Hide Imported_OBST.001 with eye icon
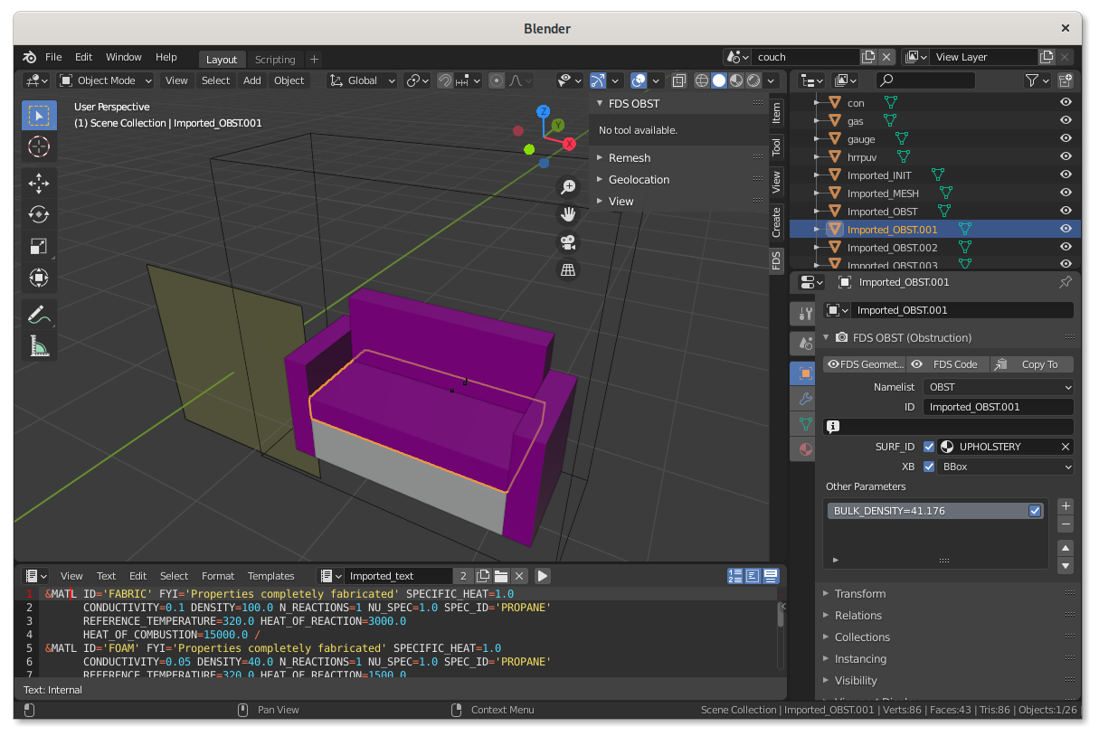Screen dimensions: 1099x736 pyautogui.click(x=1066, y=230)
